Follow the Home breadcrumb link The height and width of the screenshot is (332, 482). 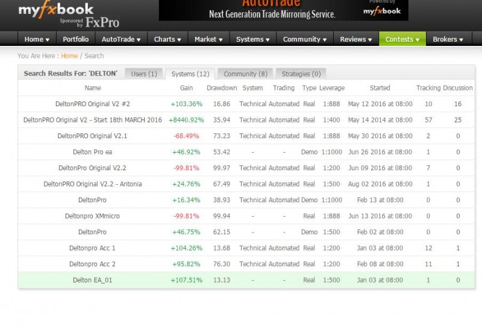point(69,56)
